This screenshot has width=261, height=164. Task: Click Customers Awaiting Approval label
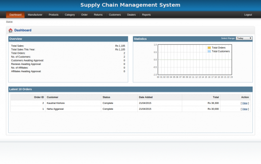[27, 60]
